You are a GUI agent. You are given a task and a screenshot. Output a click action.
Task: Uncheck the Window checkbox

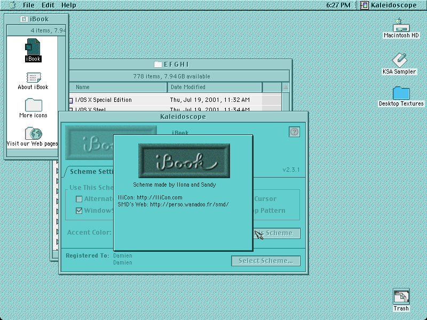[79, 211]
